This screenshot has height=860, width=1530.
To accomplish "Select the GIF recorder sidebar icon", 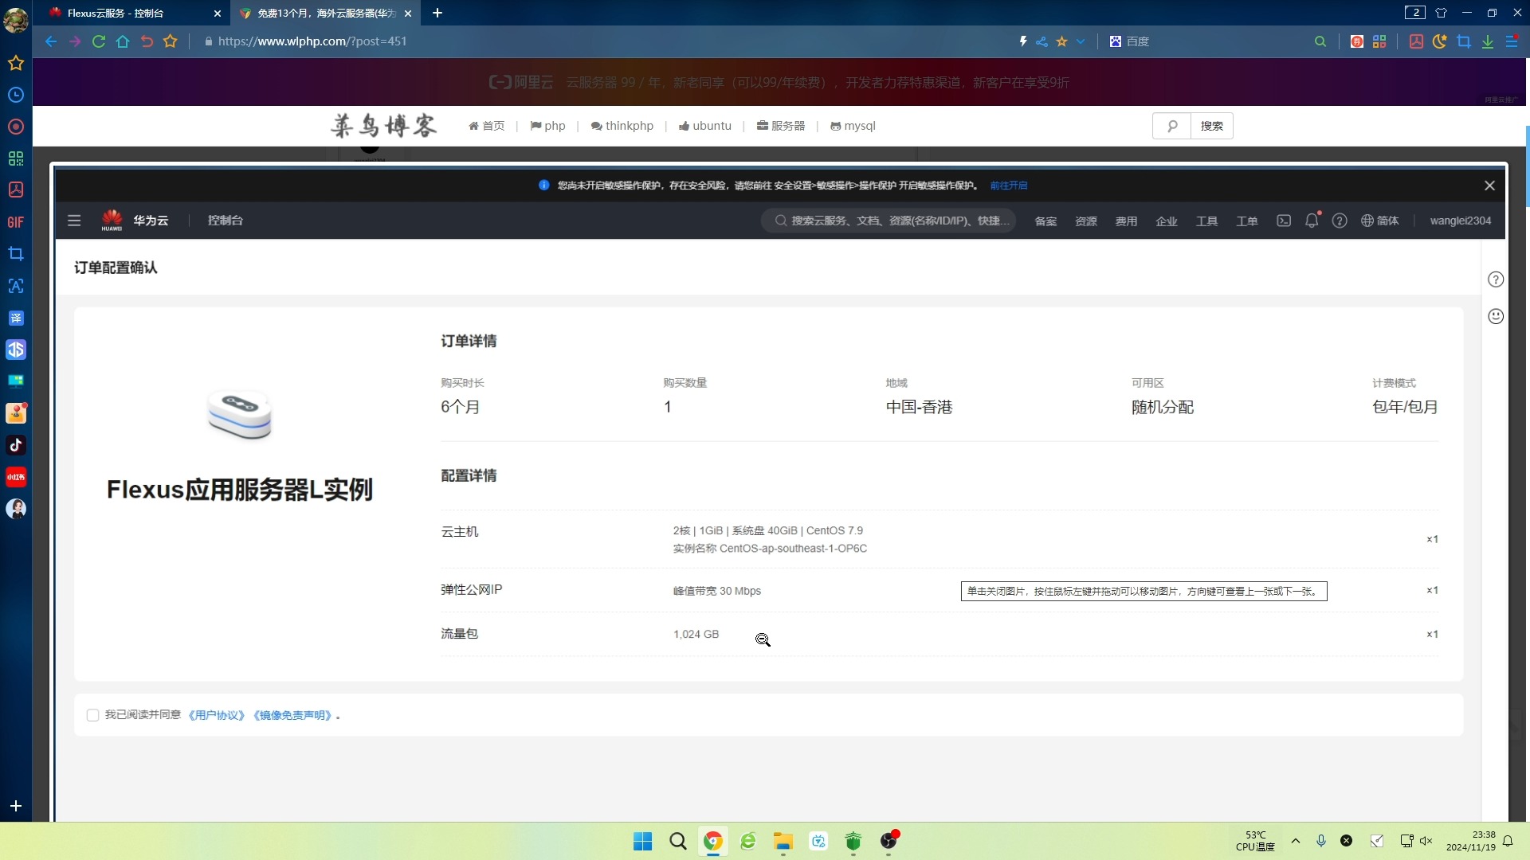I will click(x=16, y=221).
